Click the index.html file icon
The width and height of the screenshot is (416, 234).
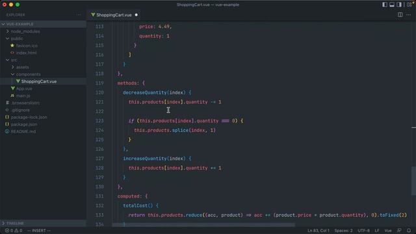12,53
